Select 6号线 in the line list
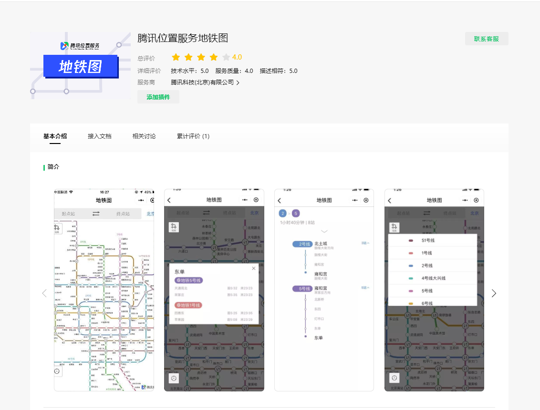 (x=433, y=302)
